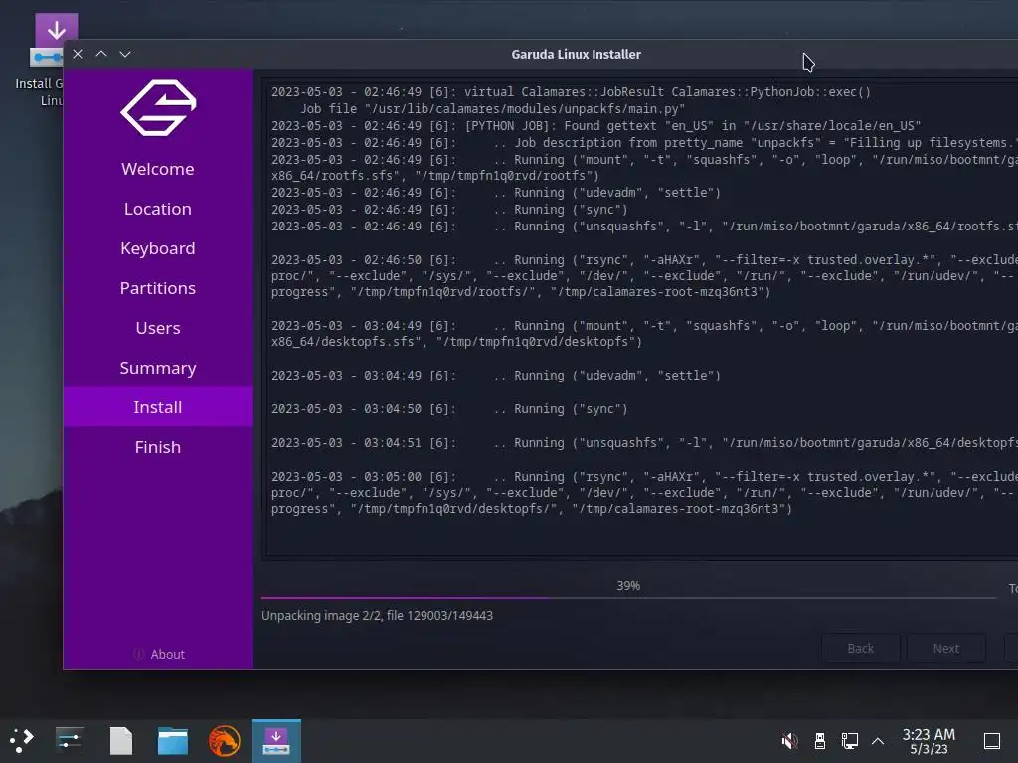This screenshot has height=763, width=1018.
Task: Click the log line mentioning unpackfs/main.py
Action: (x=492, y=109)
